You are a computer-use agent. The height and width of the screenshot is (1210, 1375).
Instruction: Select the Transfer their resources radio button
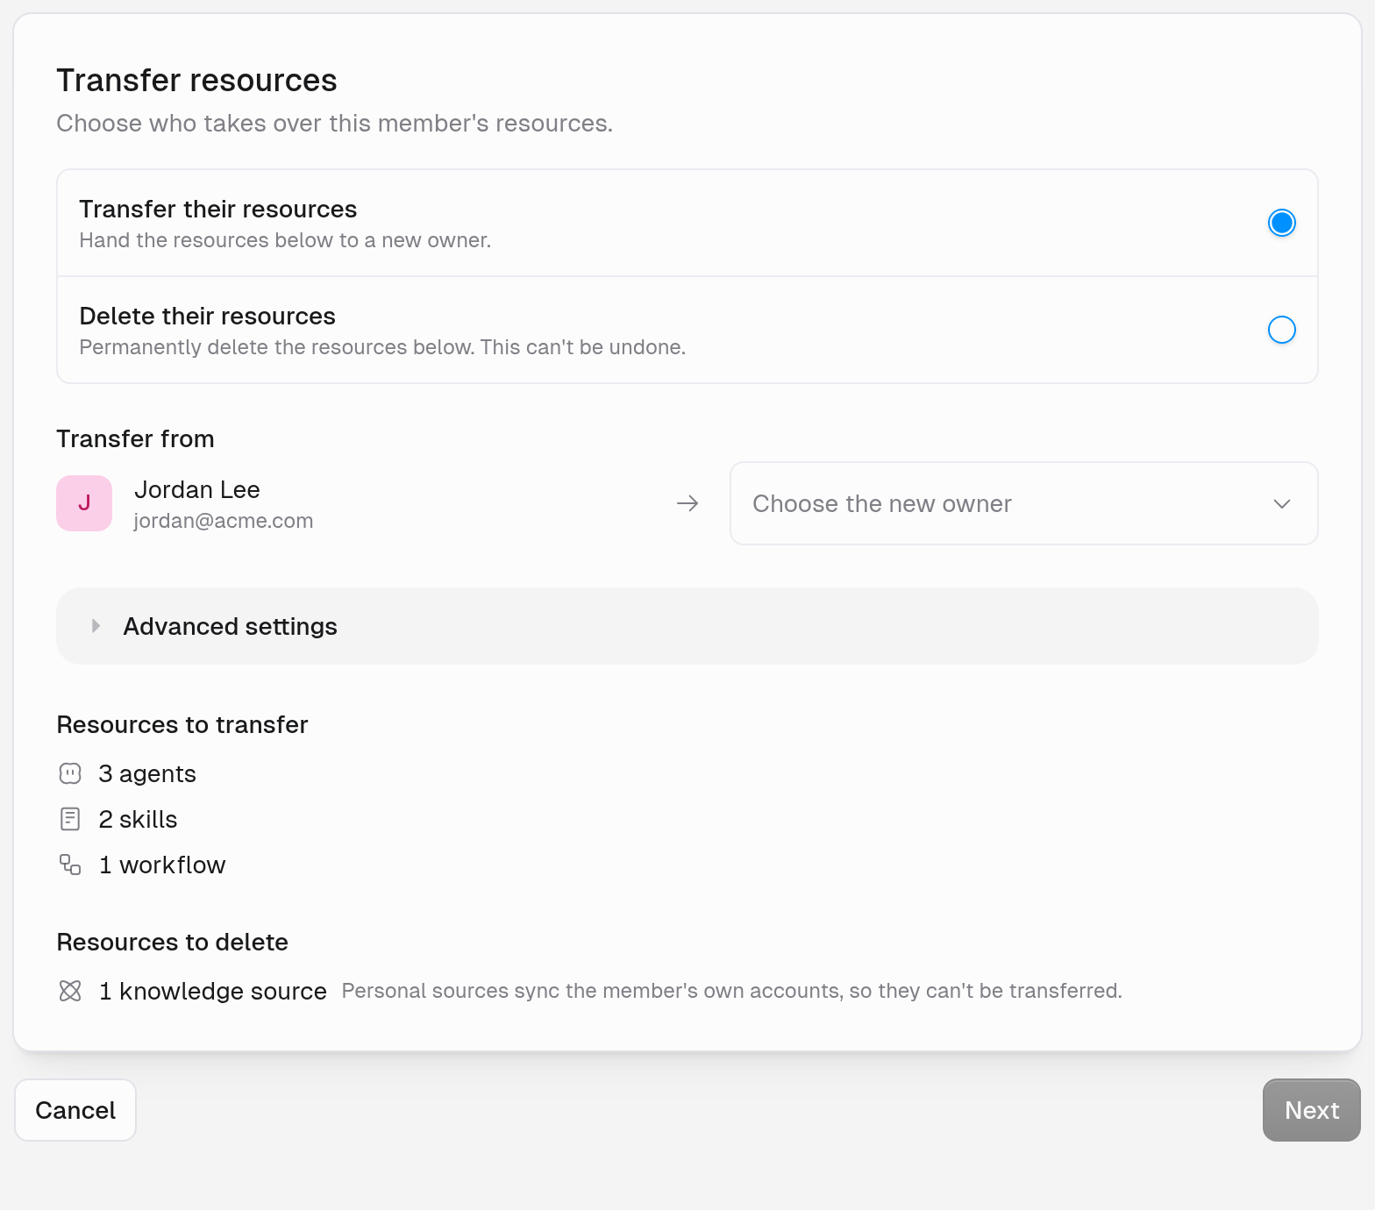[1282, 223]
